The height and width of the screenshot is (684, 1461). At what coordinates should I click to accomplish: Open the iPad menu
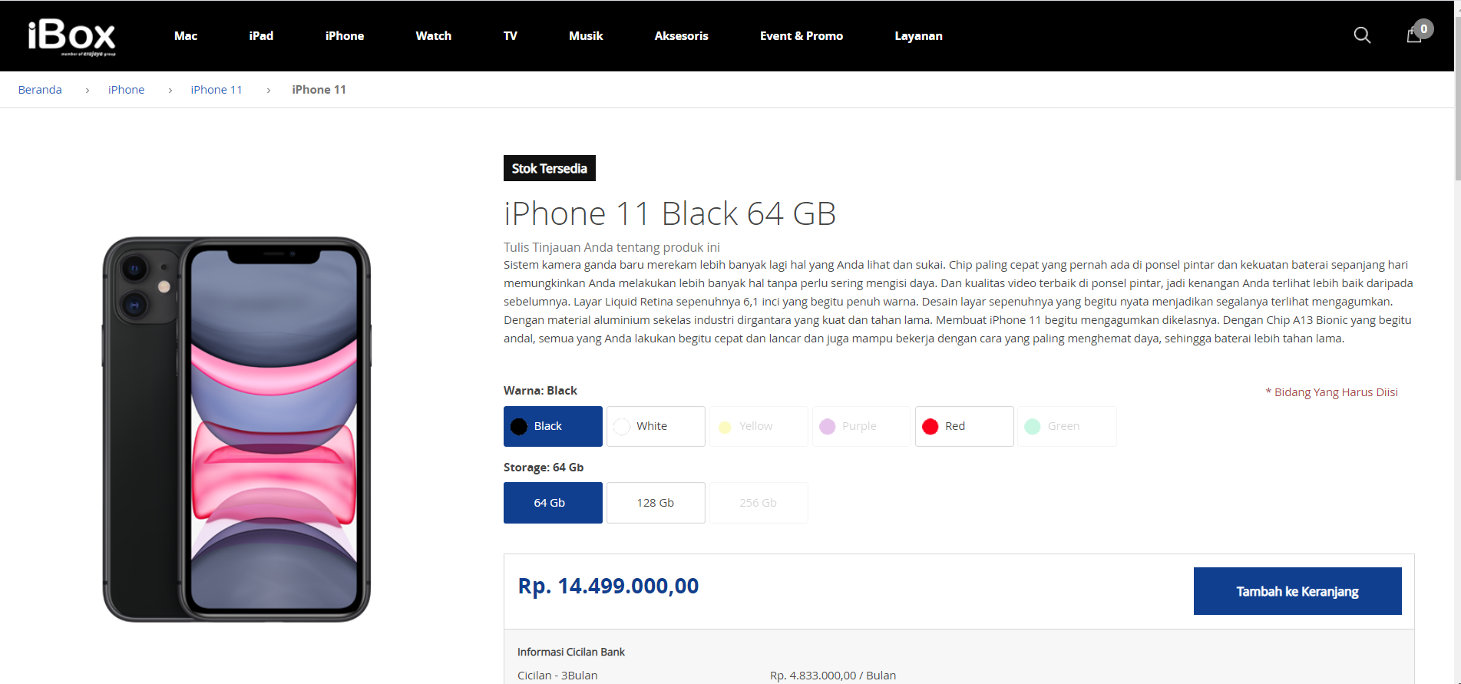coord(261,36)
